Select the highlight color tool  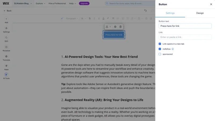pos(108,18)
